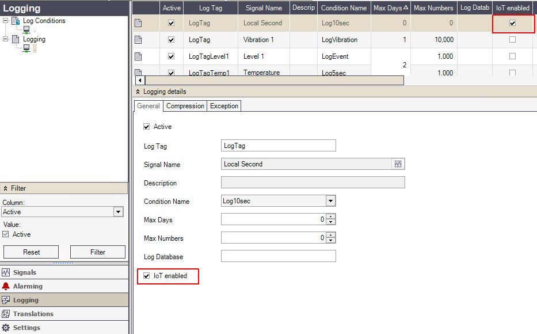The width and height of the screenshot is (537, 334).
Task: Click the Settings gear icon
Action: pos(6,328)
